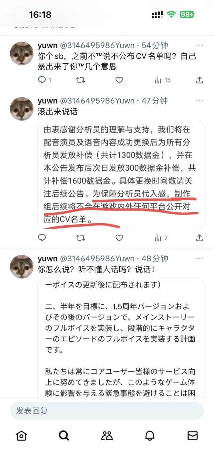Image resolution: width=214 pixels, height=465 pixels.
Task: Like the tweet about CV名单
Action: 119,80
